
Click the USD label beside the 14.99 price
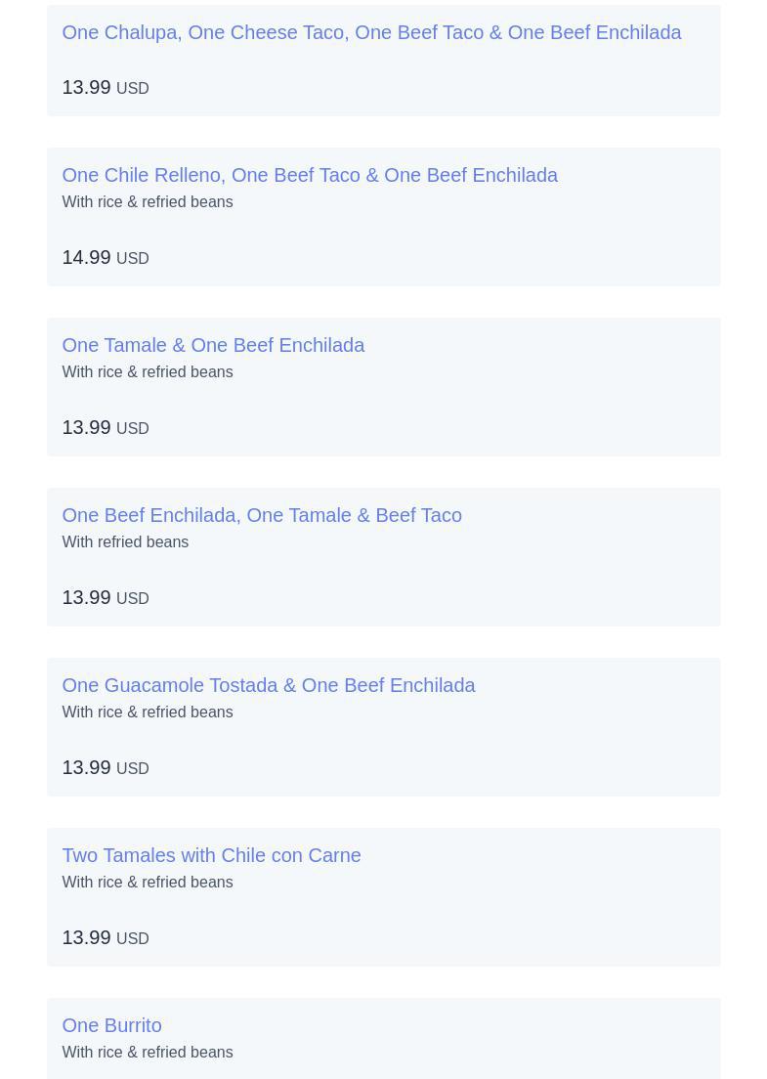pyautogui.click(x=133, y=259)
